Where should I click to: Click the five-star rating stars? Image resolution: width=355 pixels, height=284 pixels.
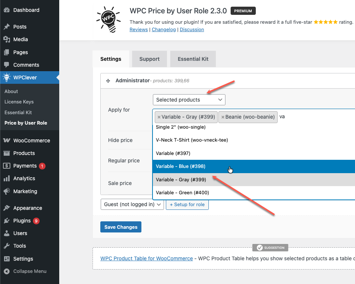pos(325,22)
